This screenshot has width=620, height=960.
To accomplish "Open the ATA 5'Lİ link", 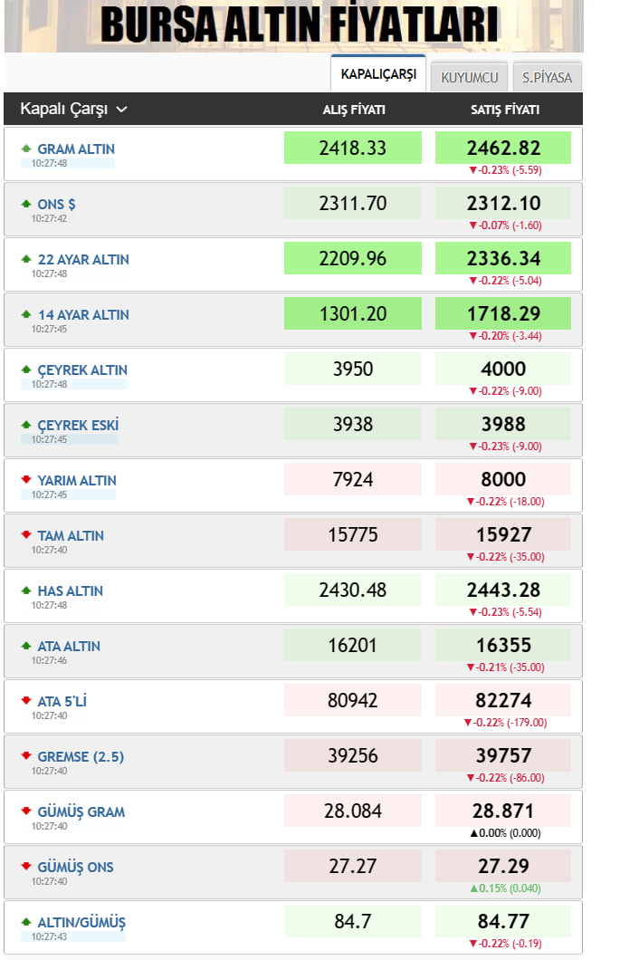I will pos(62,701).
